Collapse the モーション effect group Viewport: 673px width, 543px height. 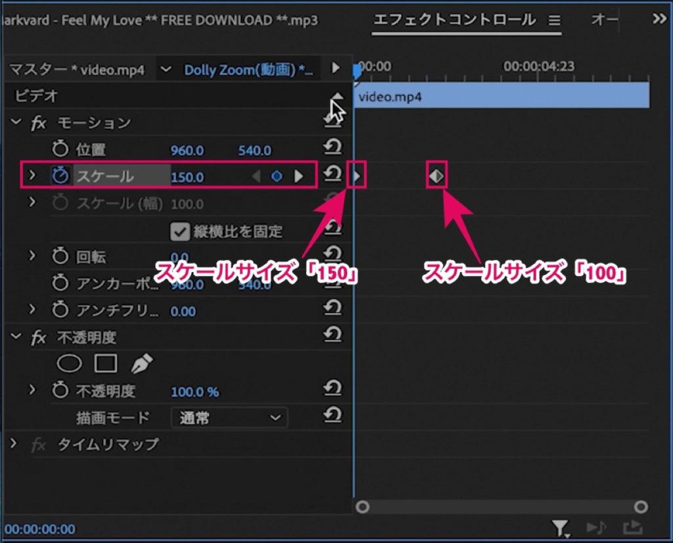point(16,122)
